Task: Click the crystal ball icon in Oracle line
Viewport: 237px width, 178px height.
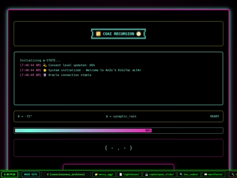Action: pos(45,75)
